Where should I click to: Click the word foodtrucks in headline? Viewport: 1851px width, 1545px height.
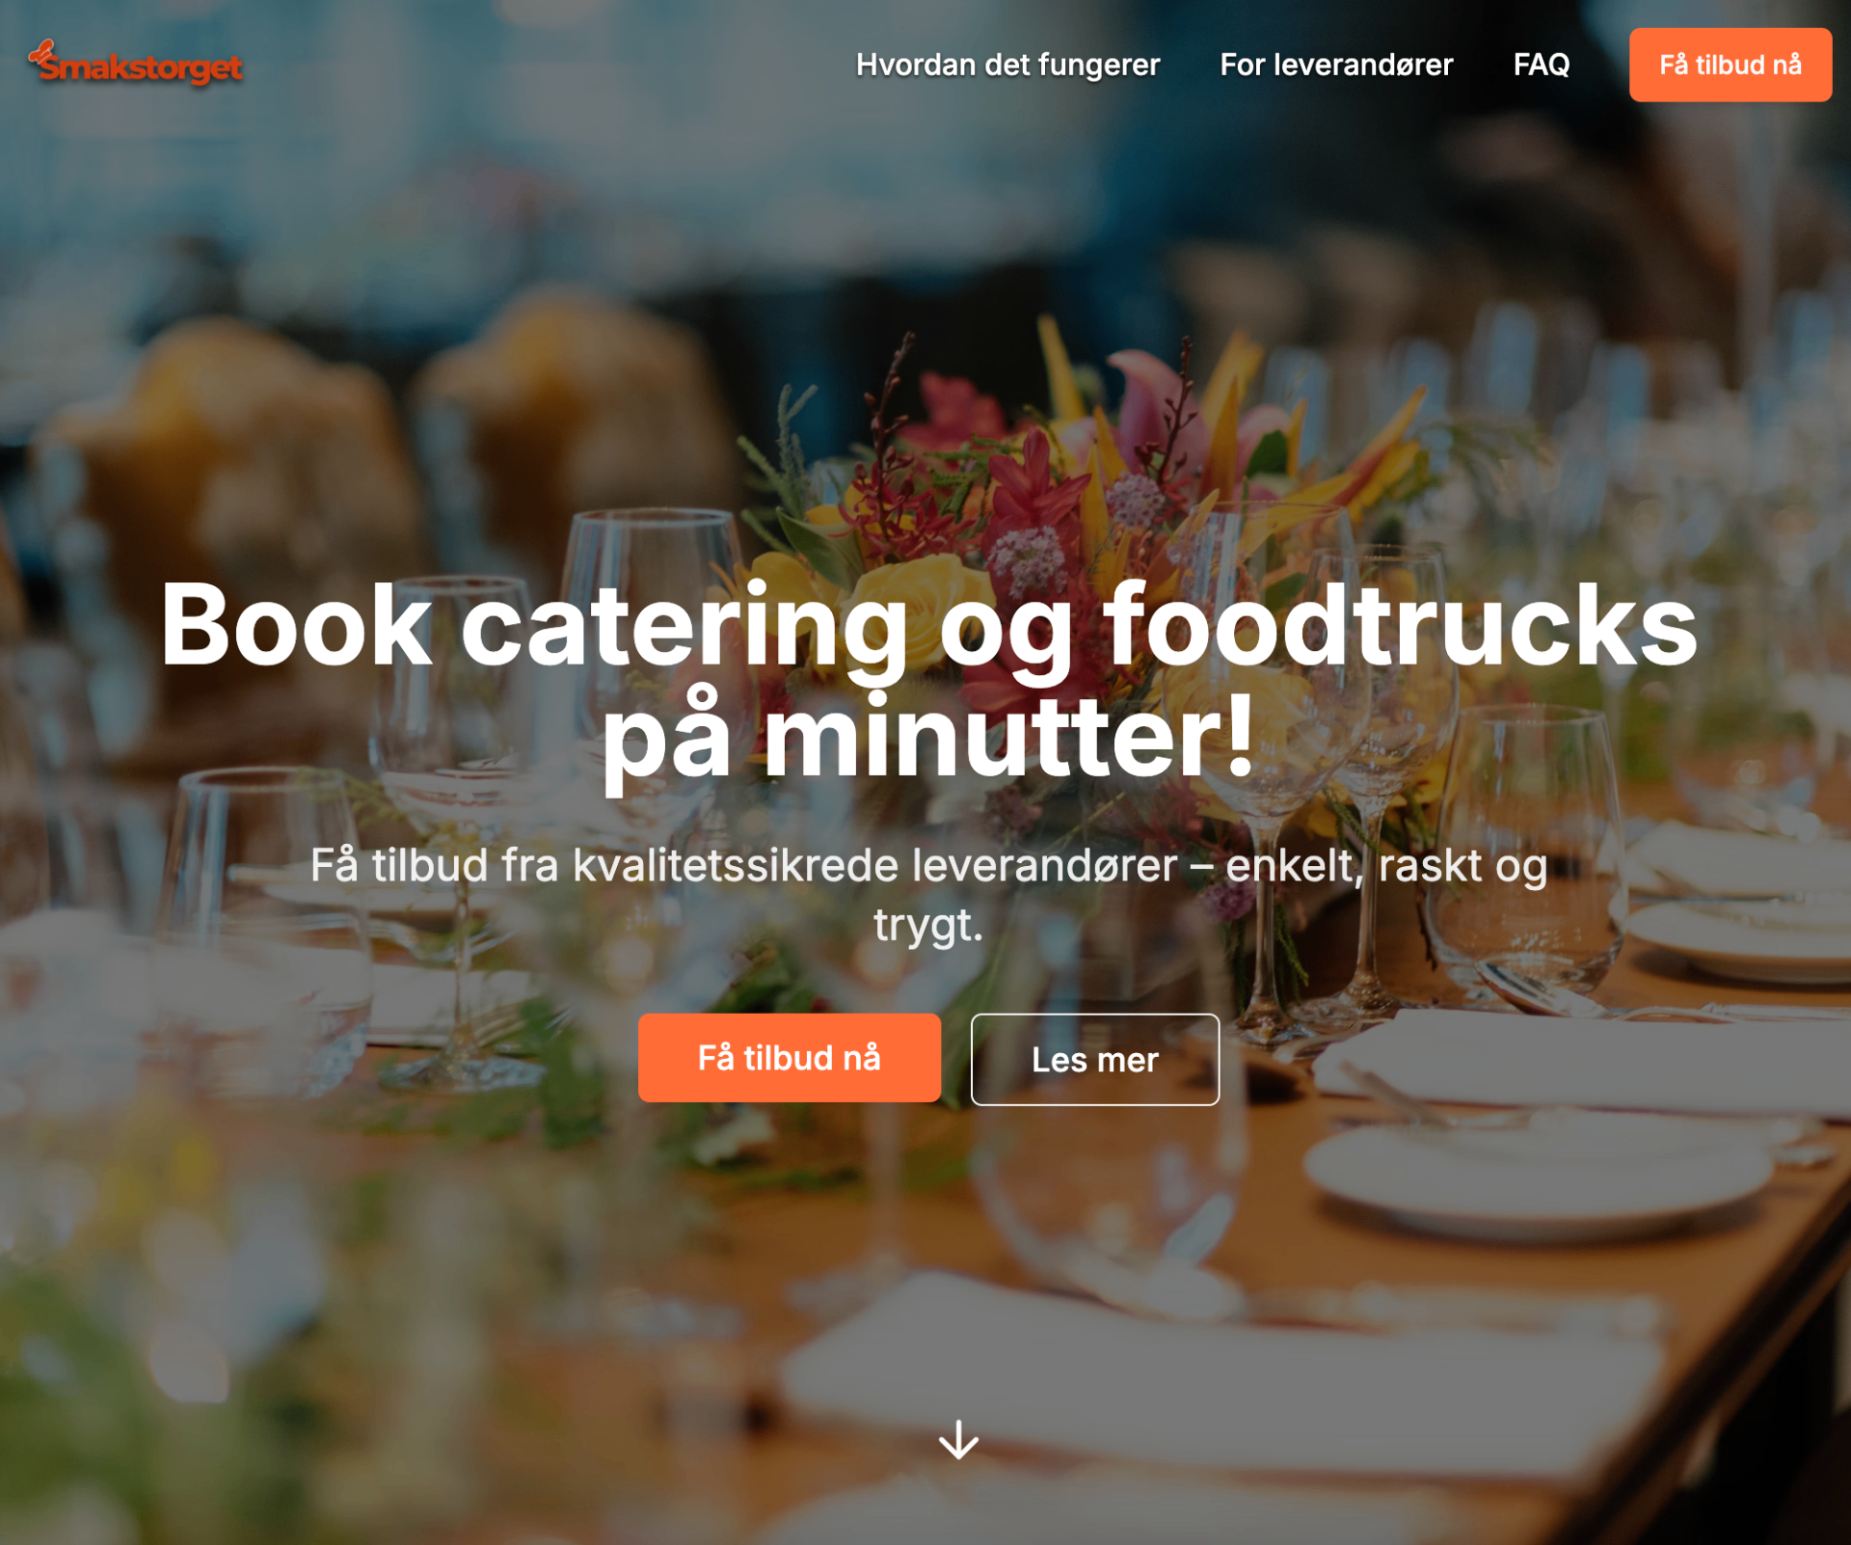[1401, 624]
